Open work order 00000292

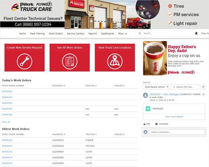point(7,91)
